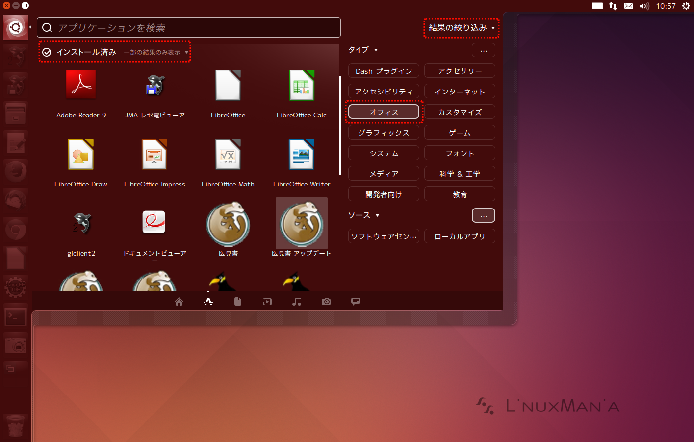This screenshot has height=442, width=694.
Task: Open the file manager from the launcher
Action: [x=16, y=114]
